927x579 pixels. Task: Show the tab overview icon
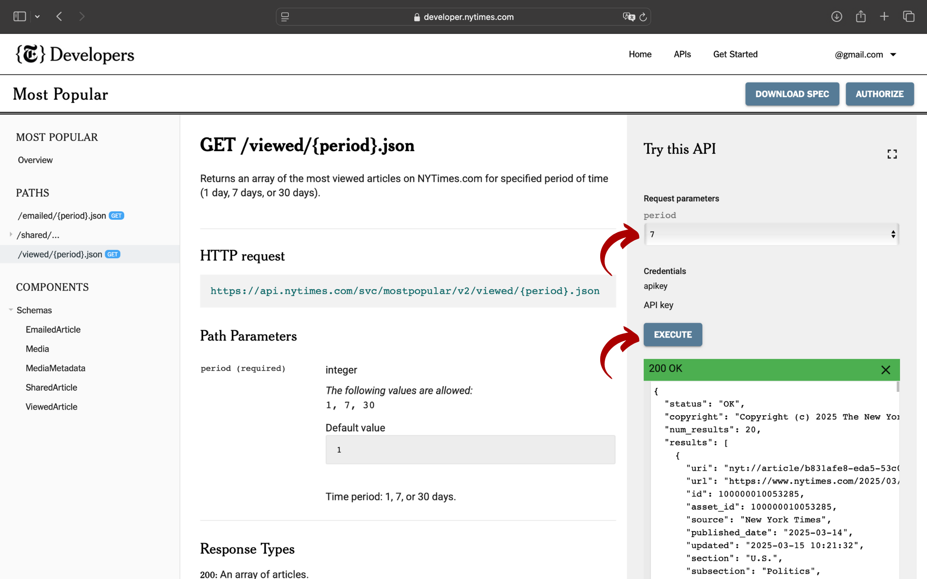(x=908, y=17)
